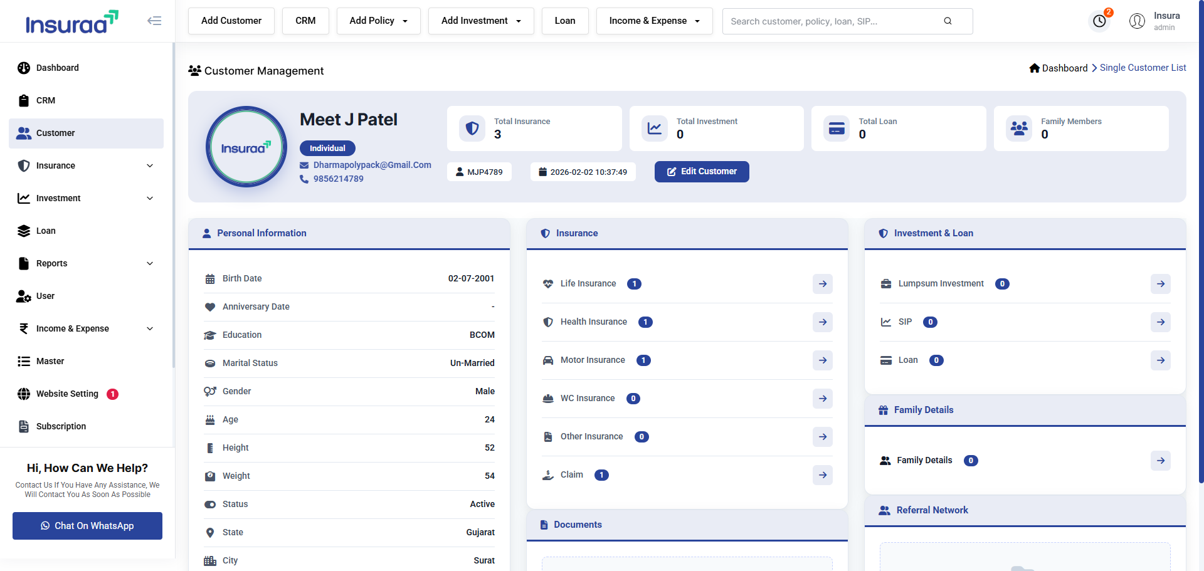Open SIP arrow button
Screen dimensions: 1204x571
pos(1161,322)
